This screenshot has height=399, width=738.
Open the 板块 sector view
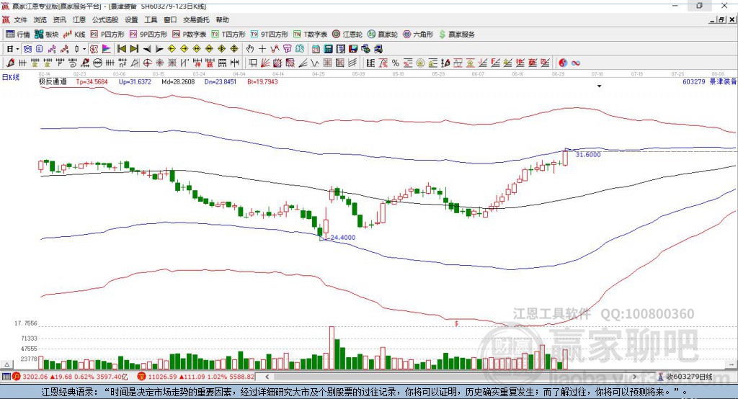click(x=47, y=35)
